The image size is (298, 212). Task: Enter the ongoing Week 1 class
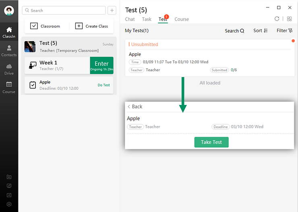point(101,66)
